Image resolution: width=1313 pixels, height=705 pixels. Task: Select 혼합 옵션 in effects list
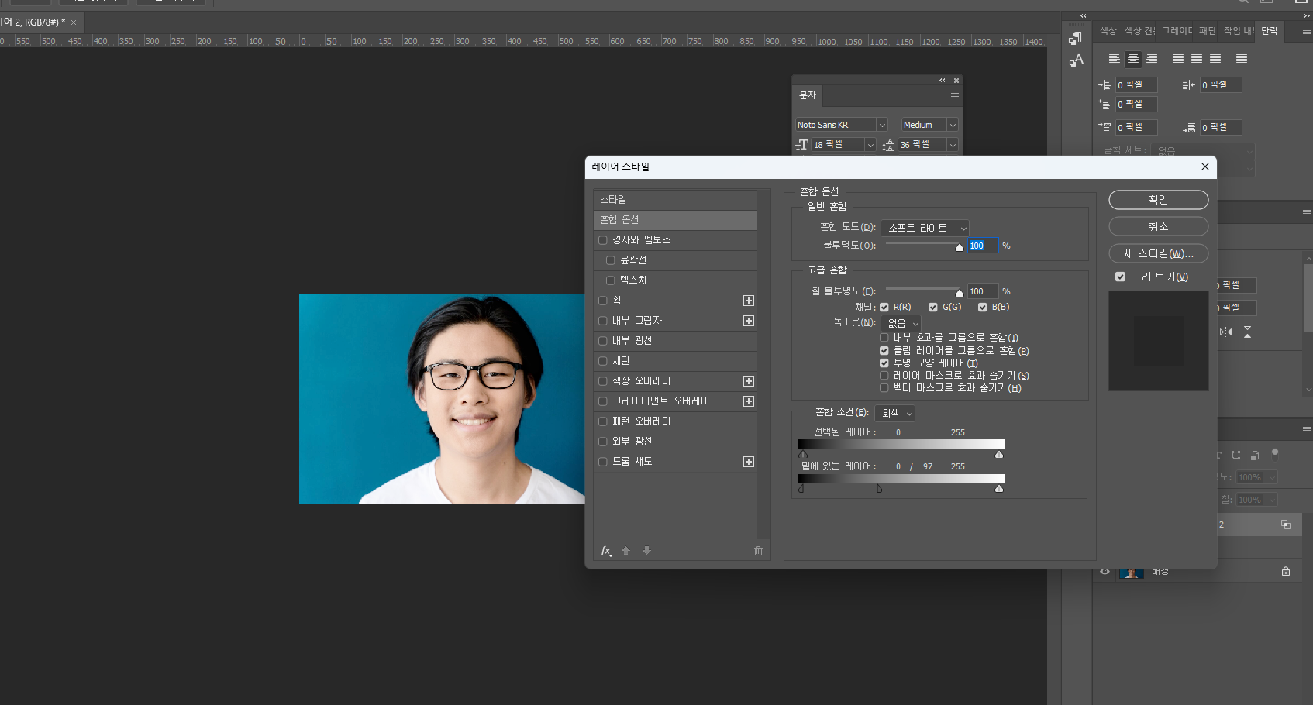point(676,220)
